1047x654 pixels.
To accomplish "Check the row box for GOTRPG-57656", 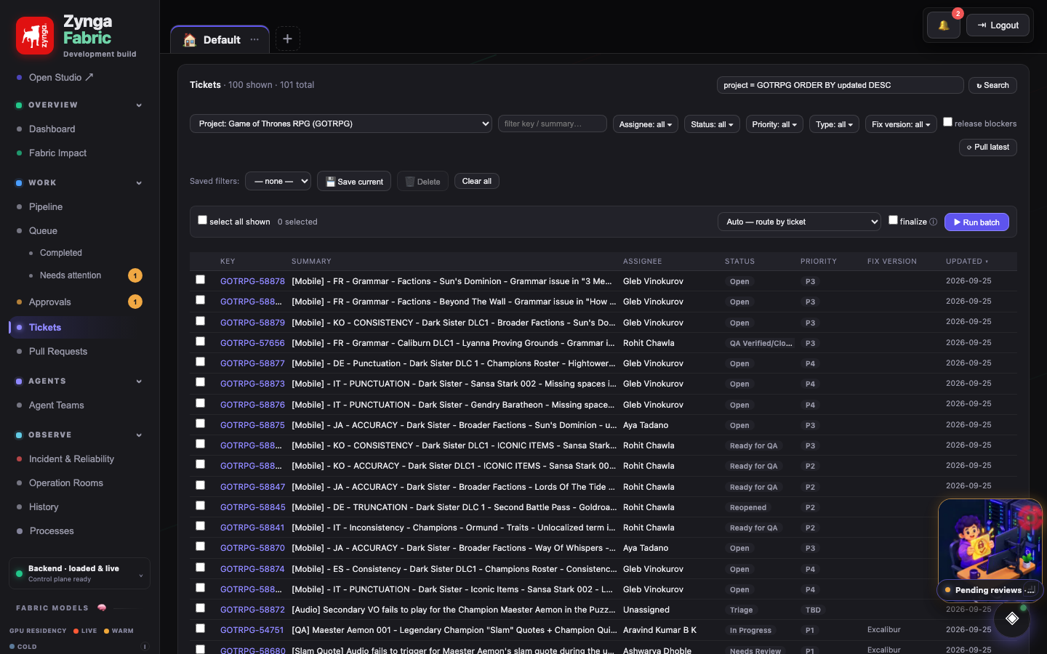I will 200,342.
